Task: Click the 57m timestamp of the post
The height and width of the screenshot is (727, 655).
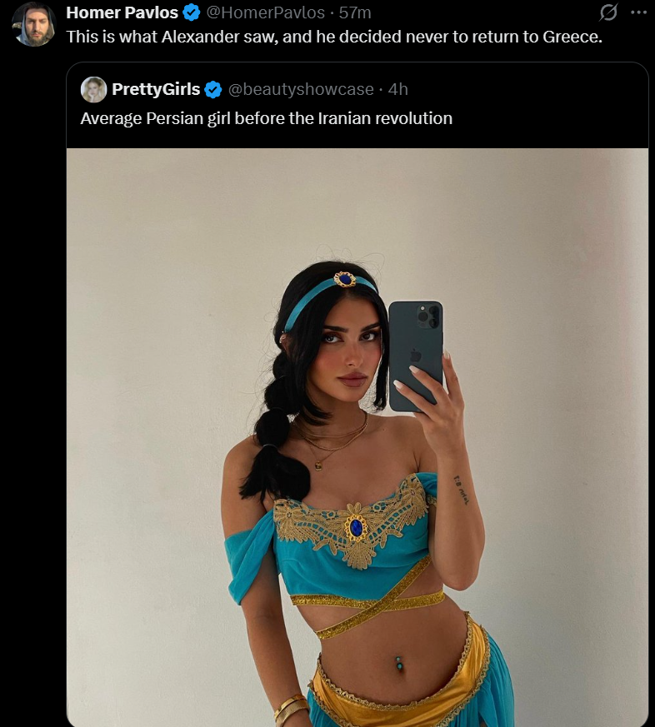Action: pyautogui.click(x=355, y=12)
